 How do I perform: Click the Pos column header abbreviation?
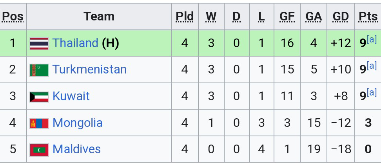(x=13, y=16)
